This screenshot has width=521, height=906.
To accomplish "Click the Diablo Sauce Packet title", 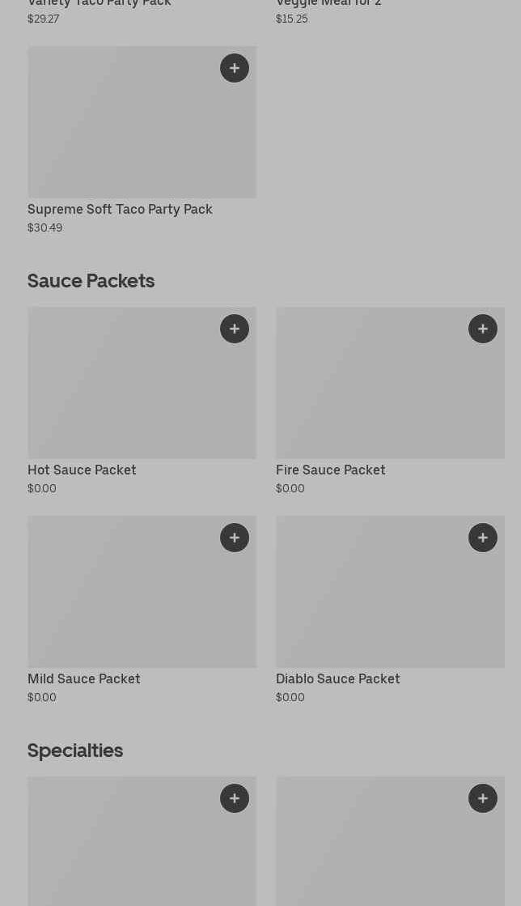I will coord(337,678).
